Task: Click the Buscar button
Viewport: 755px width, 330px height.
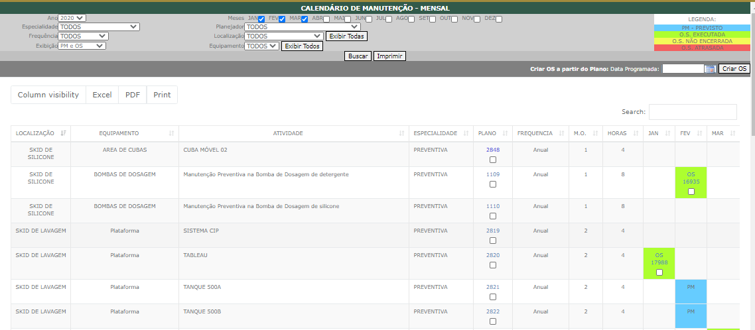Action: pyautogui.click(x=358, y=56)
